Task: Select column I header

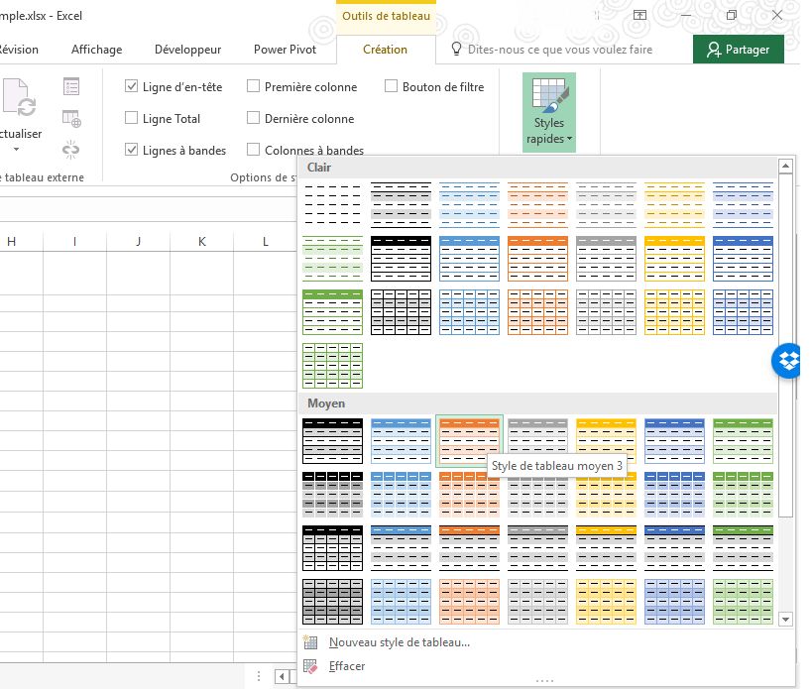Action: pos(75,241)
